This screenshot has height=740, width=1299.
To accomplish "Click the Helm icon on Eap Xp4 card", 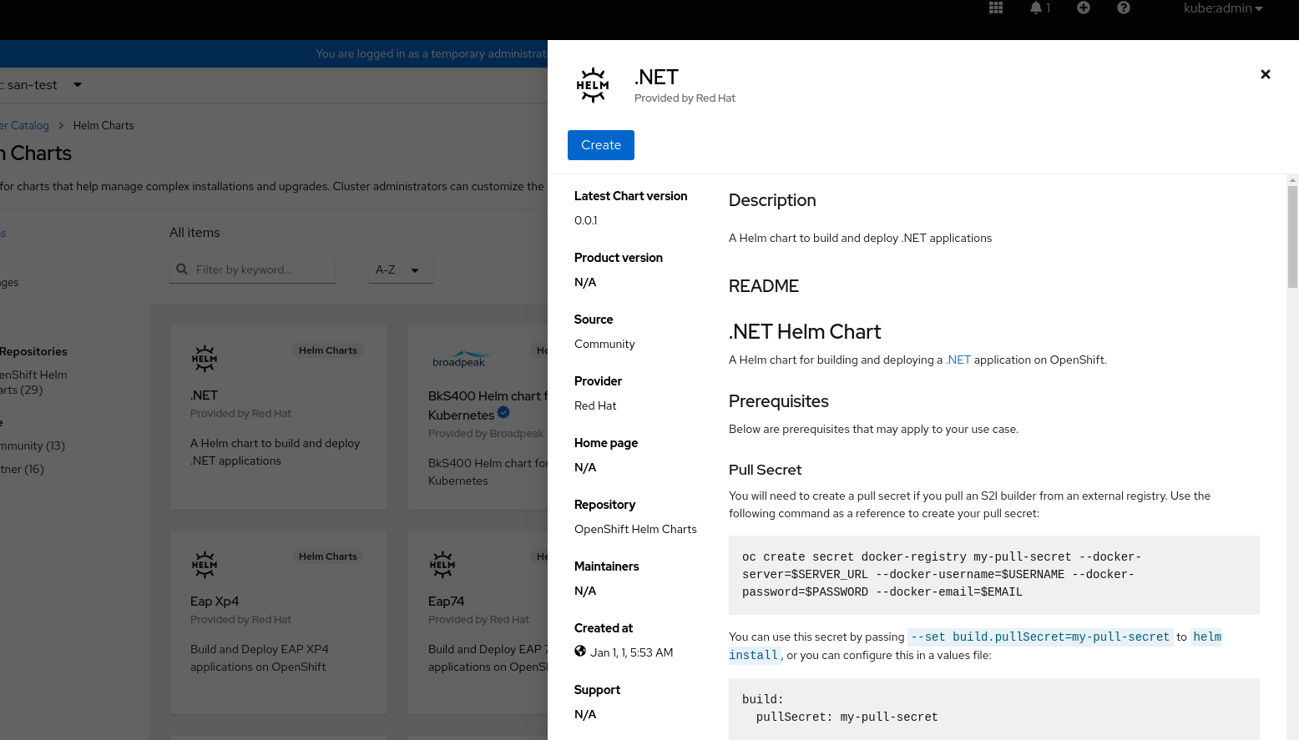I will [x=205, y=565].
